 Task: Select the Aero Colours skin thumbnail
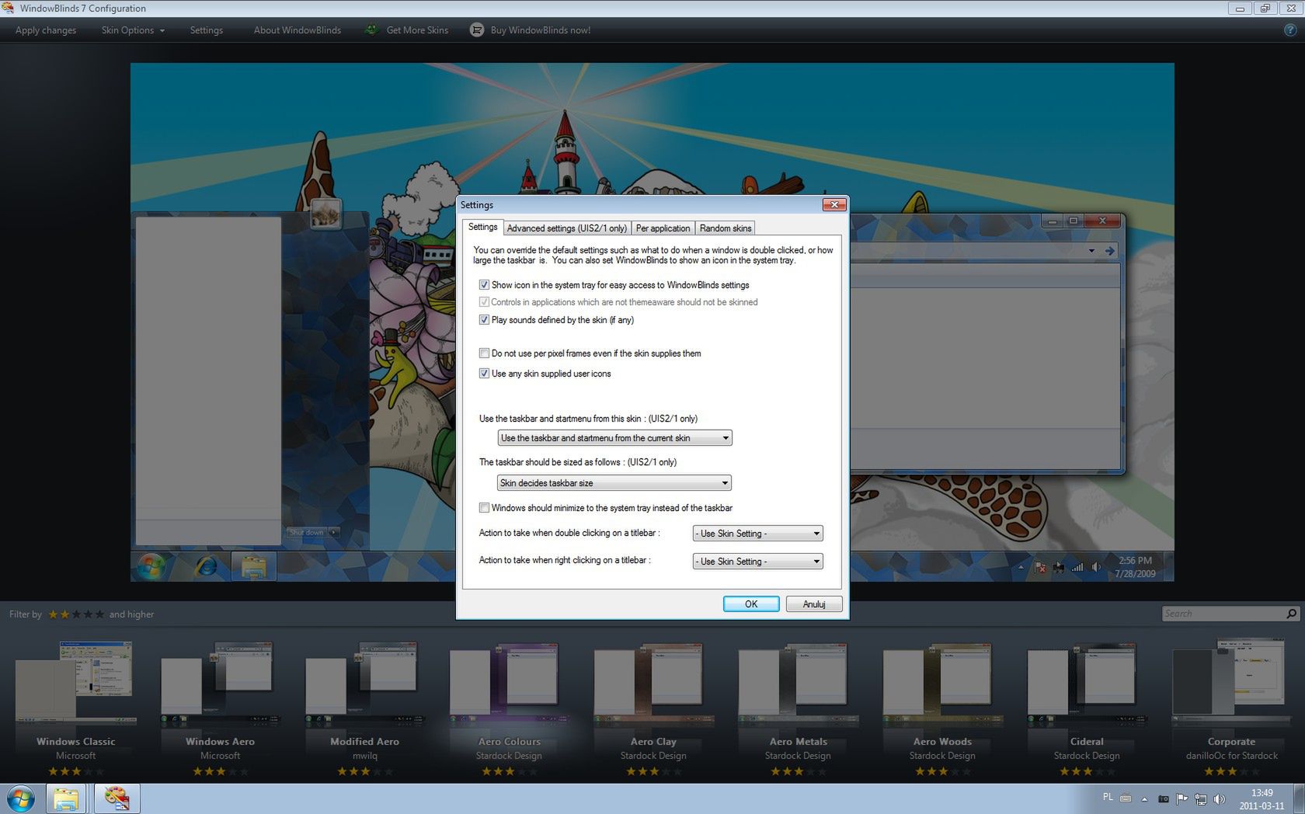point(509,684)
